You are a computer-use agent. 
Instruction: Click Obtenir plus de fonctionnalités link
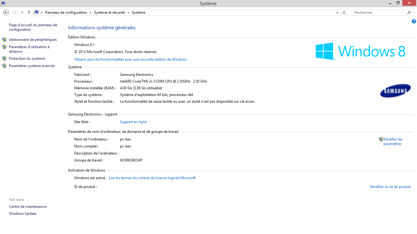[131, 59]
